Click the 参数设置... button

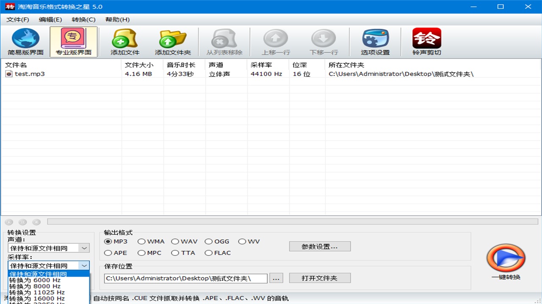click(x=320, y=247)
